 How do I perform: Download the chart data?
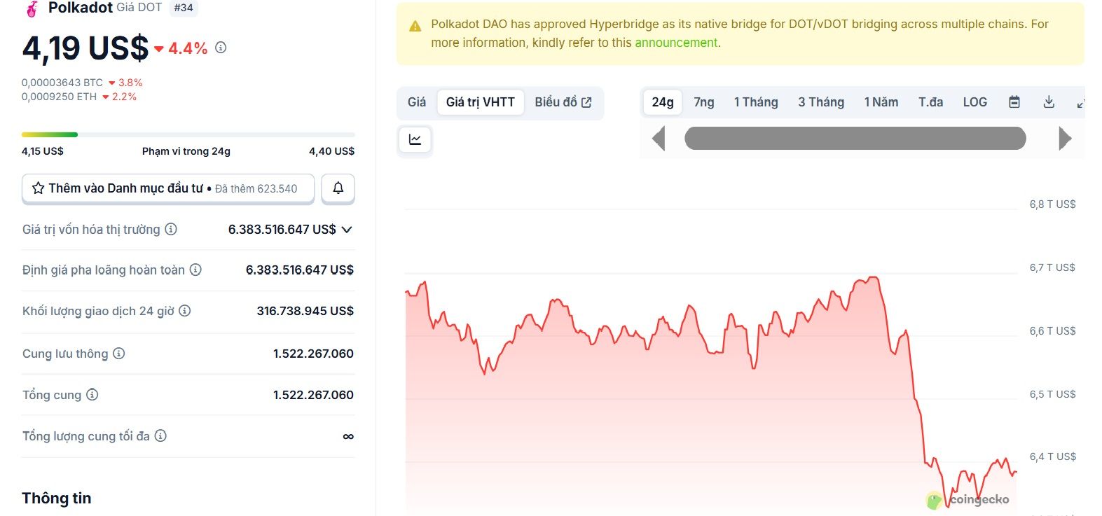1049,102
